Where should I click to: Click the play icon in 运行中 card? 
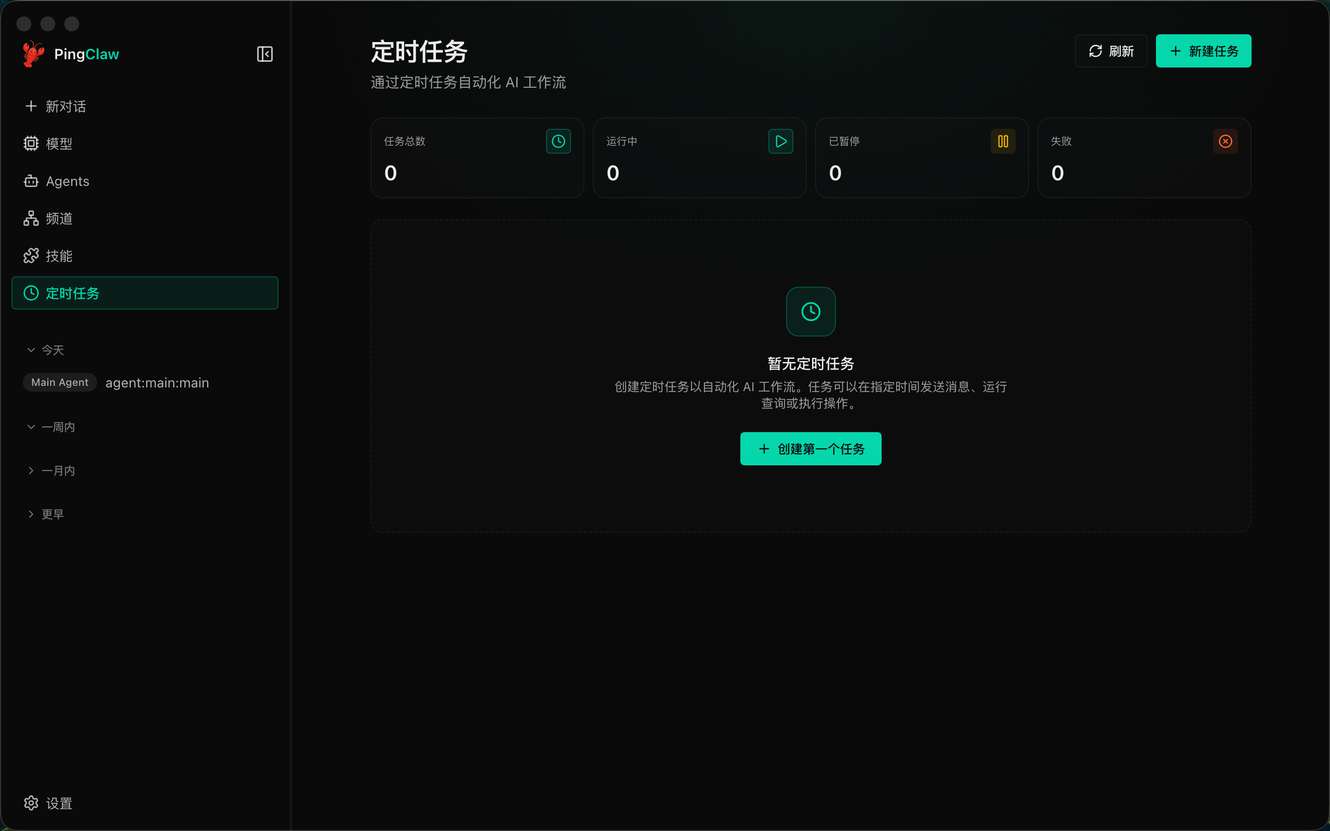780,141
